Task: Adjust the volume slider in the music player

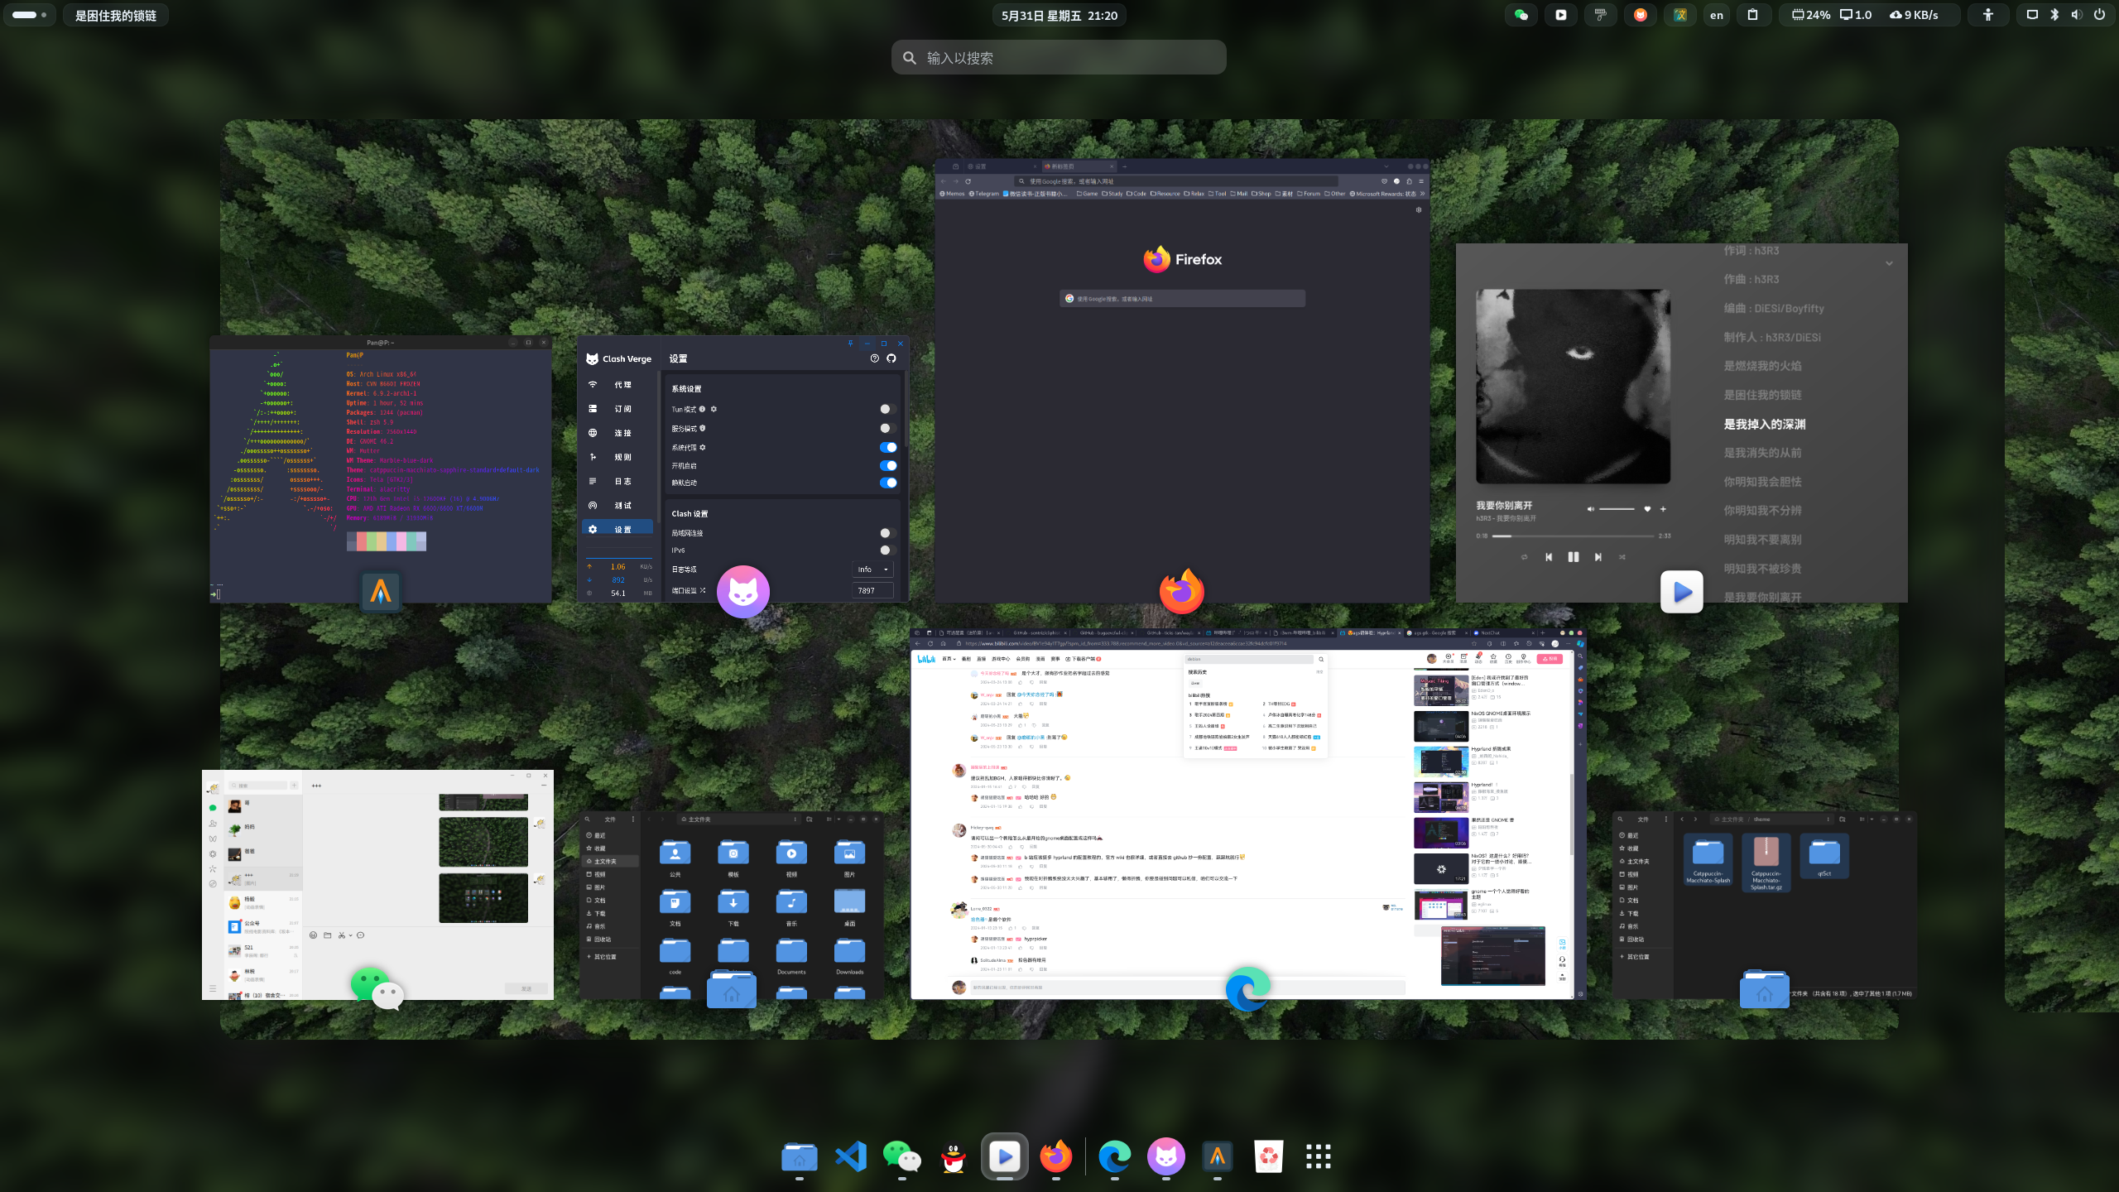Action: pos(1617,509)
